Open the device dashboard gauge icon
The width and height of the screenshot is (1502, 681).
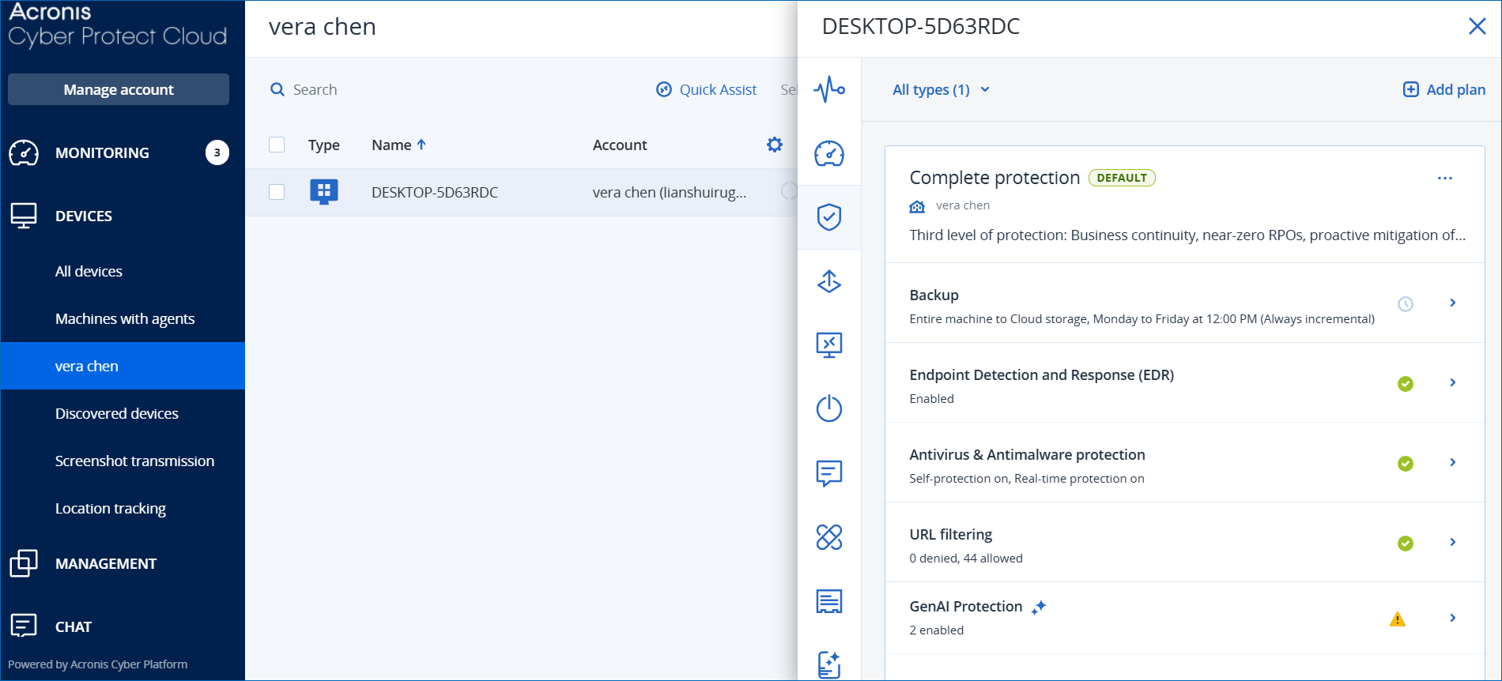point(829,153)
